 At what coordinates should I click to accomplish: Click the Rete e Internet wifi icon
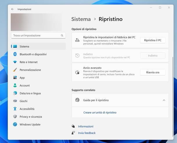click(15, 62)
